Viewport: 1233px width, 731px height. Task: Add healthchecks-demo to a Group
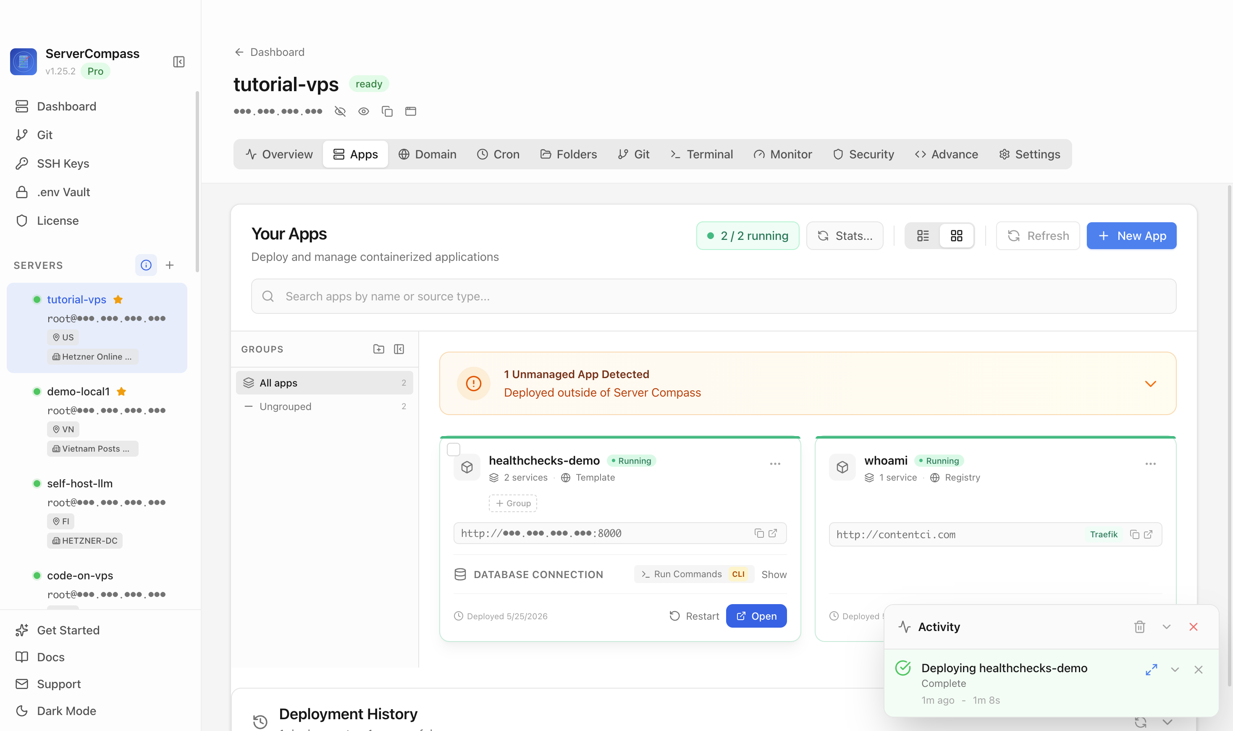[x=513, y=503]
